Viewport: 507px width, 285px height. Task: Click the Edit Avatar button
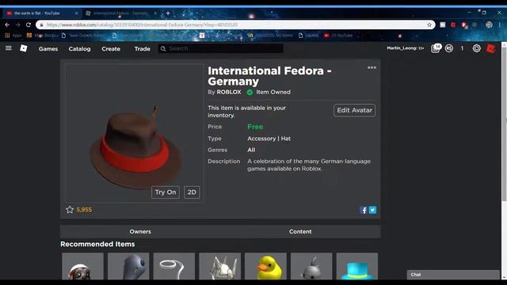click(354, 110)
